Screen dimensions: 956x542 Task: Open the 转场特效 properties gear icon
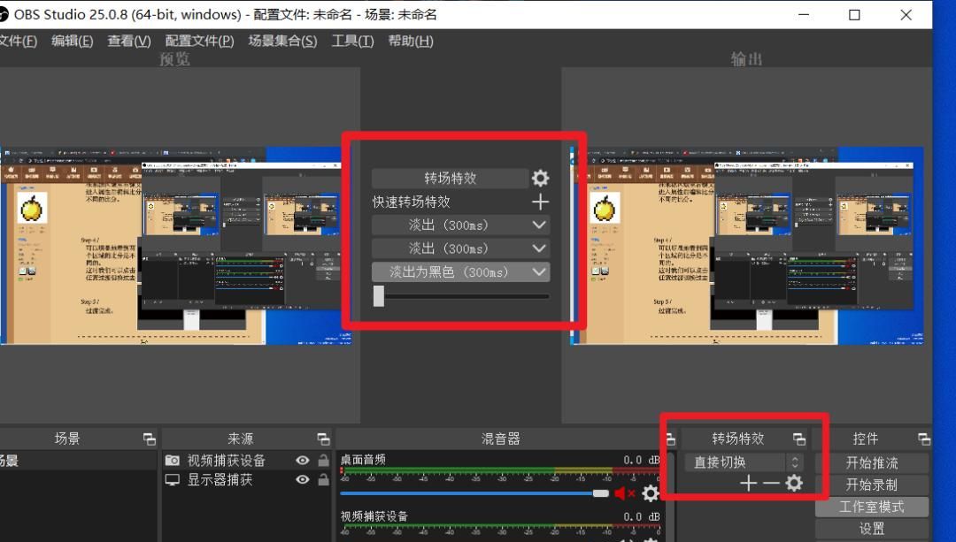(540, 177)
